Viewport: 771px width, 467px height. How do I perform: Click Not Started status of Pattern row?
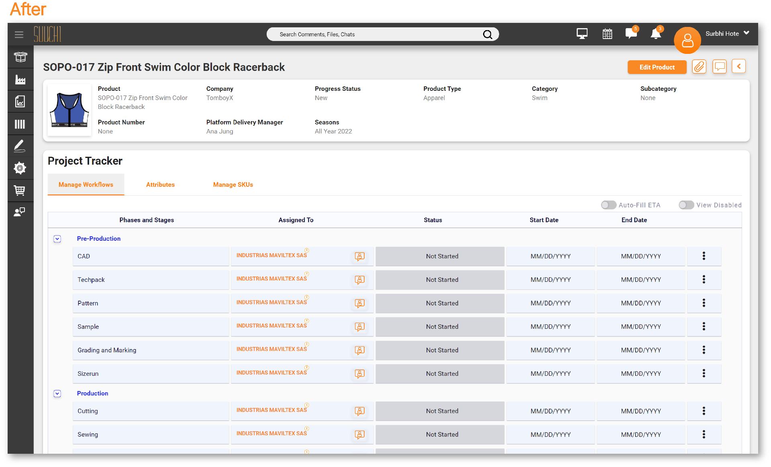[440, 303]
